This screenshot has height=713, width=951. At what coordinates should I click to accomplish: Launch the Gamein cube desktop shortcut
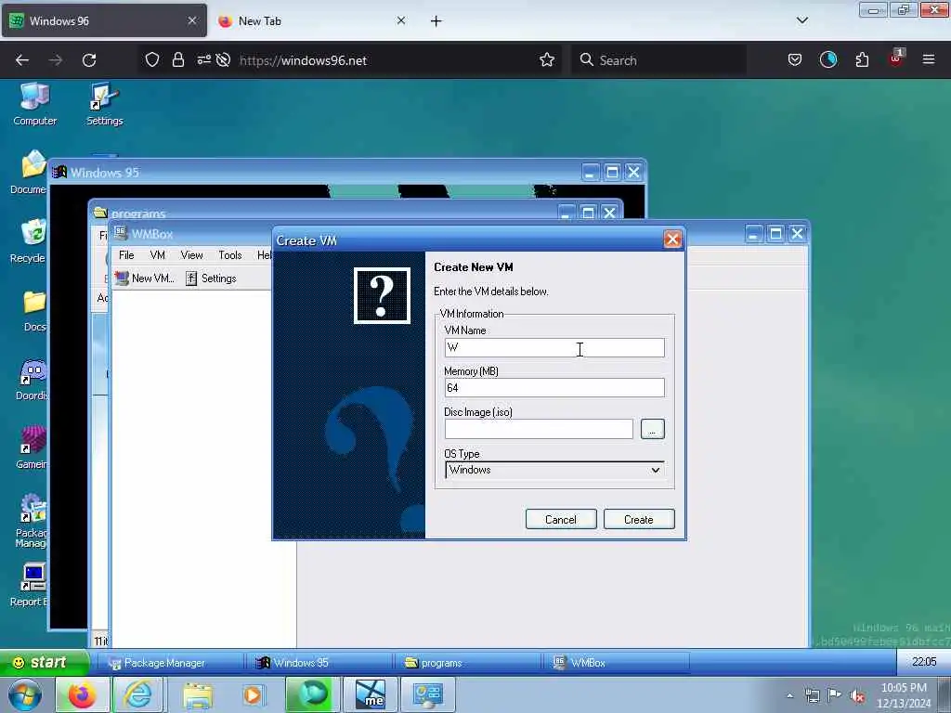click(x=32, y=447)
